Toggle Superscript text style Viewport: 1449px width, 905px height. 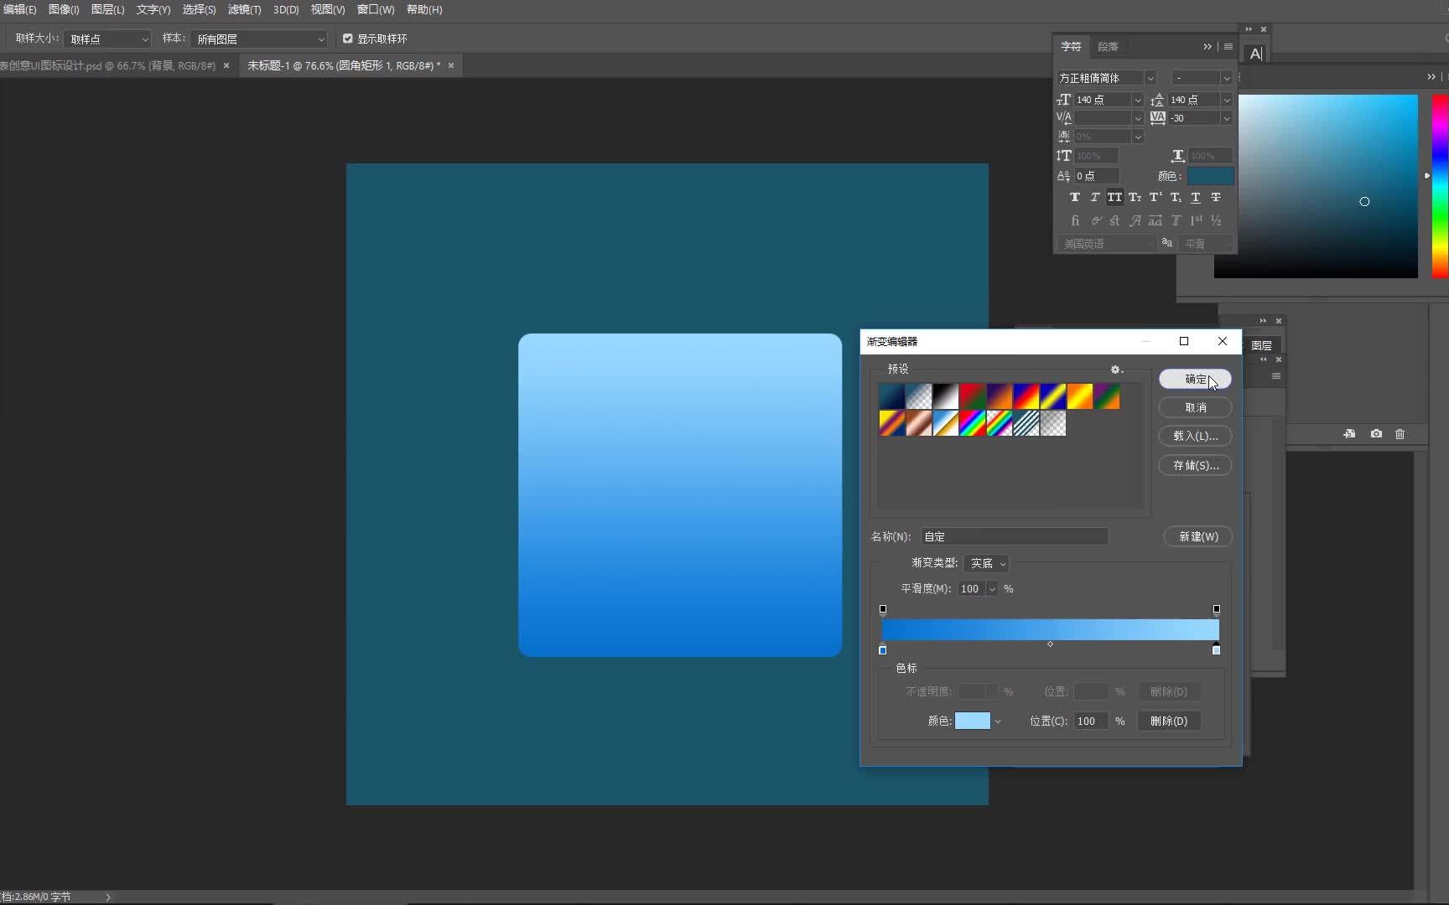pos(1156,198)
